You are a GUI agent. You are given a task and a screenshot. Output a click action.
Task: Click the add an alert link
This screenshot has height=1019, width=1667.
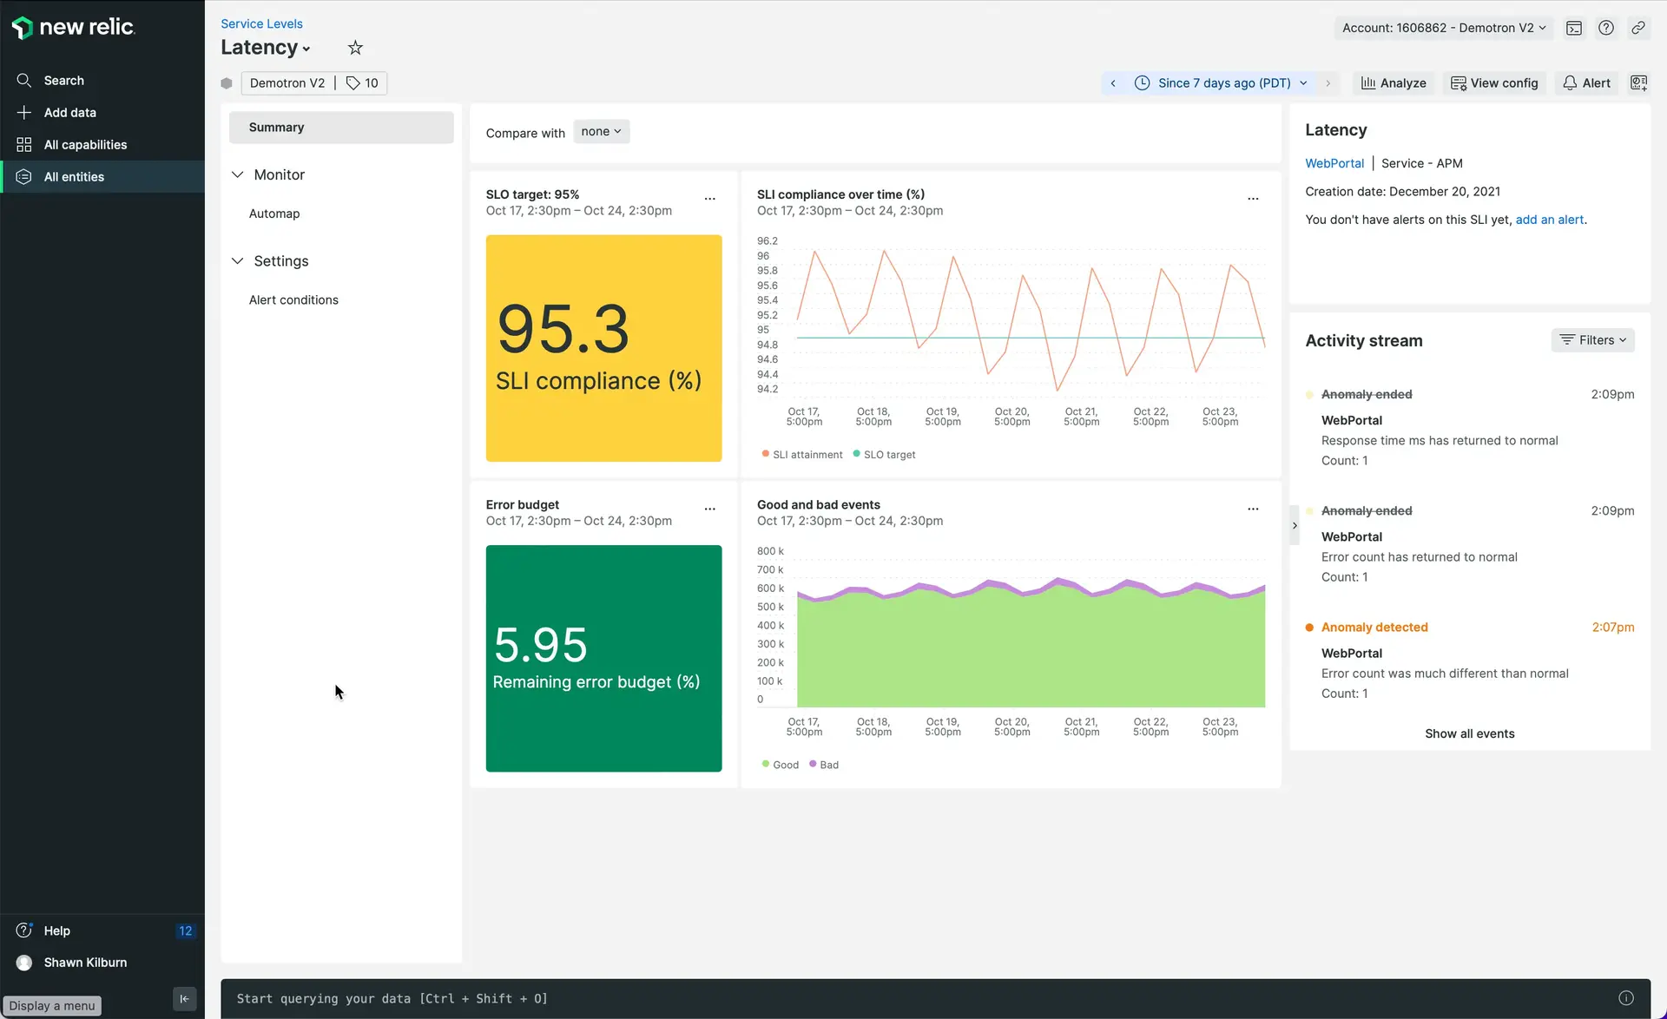point(1549,220)
